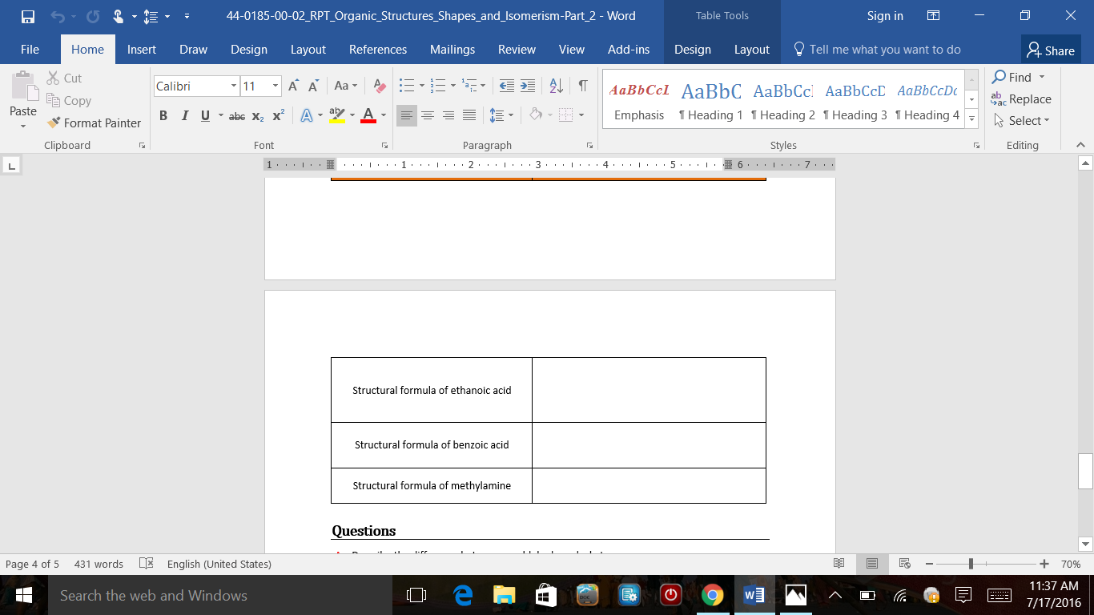Increase the font size
Screen dimensions: 1094x615
click(293, 86)
